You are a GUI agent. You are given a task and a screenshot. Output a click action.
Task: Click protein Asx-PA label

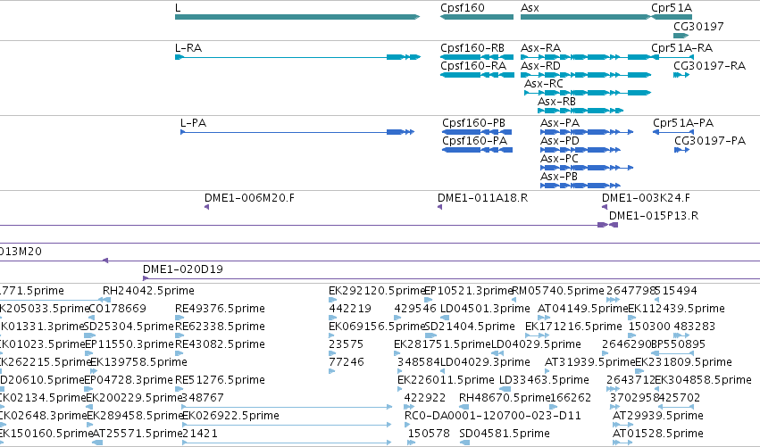click(560, 123)
